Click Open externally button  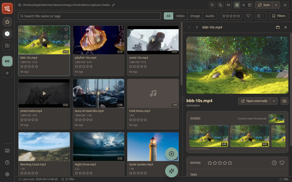[x=254, y=101]
